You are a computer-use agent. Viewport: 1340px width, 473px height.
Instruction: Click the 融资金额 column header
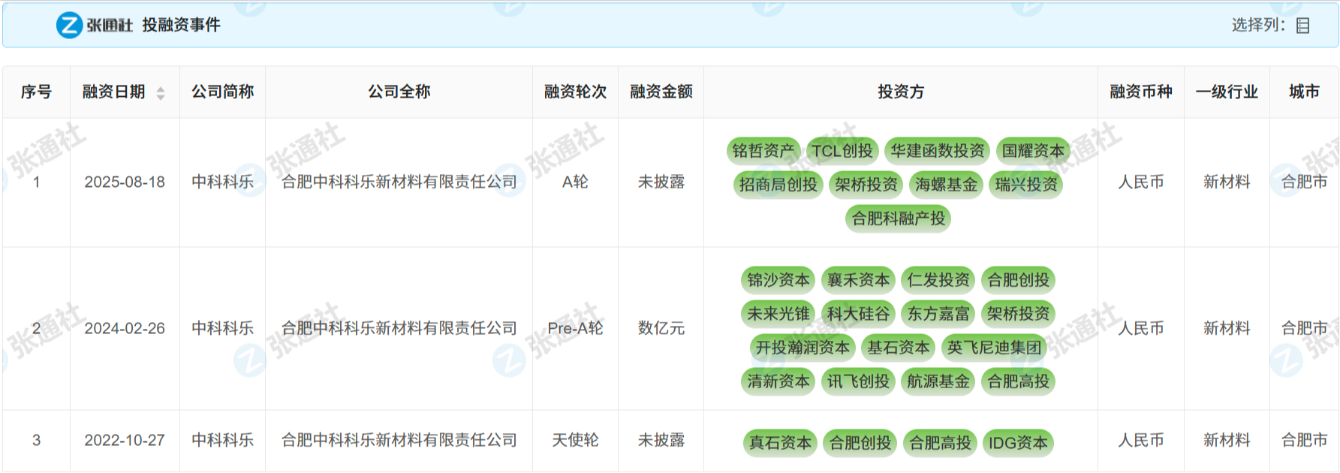[x=661, y=92]
